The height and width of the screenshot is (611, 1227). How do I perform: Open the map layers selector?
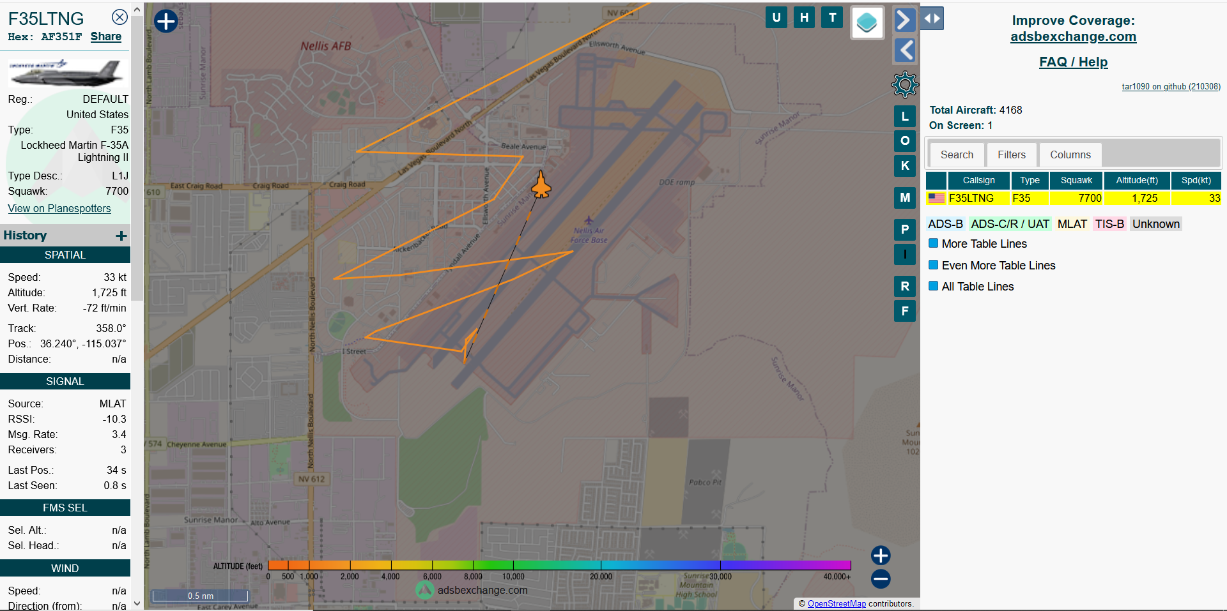(x=867, y=23)
